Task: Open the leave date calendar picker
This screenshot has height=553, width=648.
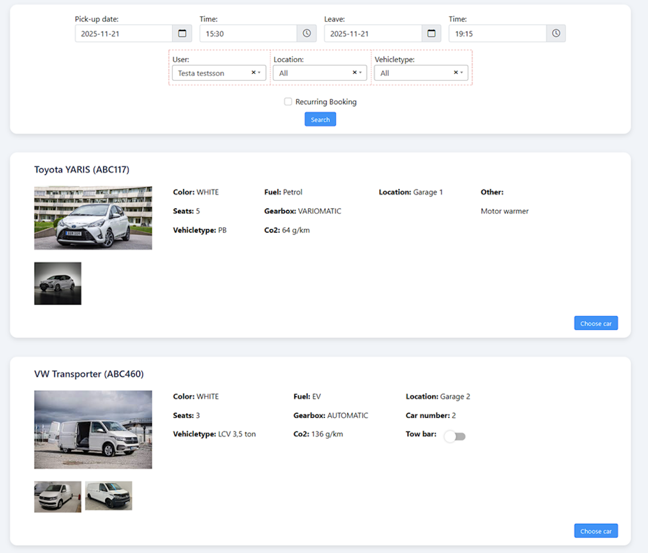Action: [431, 33]
